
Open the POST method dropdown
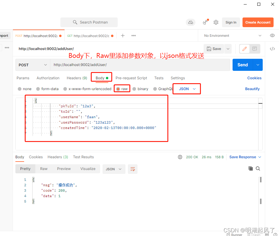pos(33,65)
